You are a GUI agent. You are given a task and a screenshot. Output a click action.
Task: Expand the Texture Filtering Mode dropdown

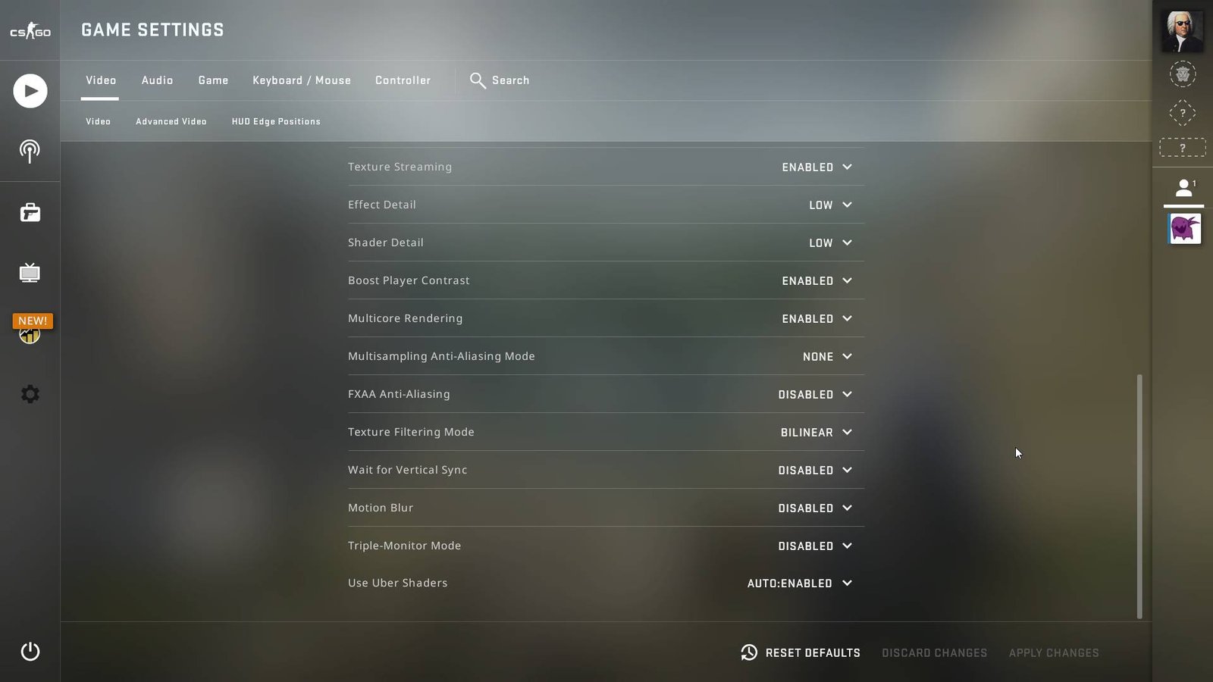point(817,432)
